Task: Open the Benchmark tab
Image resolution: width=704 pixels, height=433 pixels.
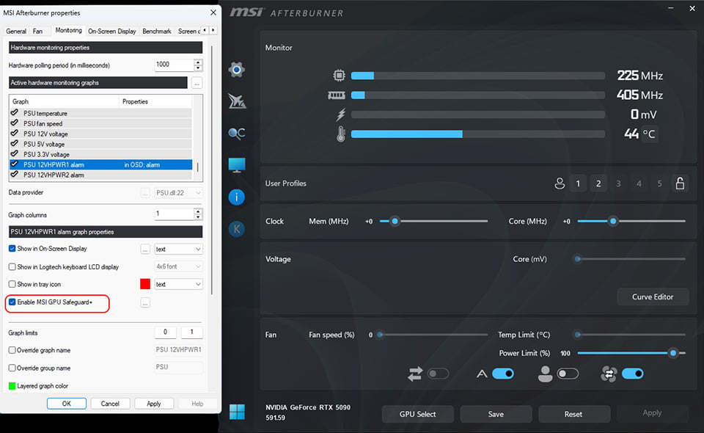Action: tap(156, 31)
